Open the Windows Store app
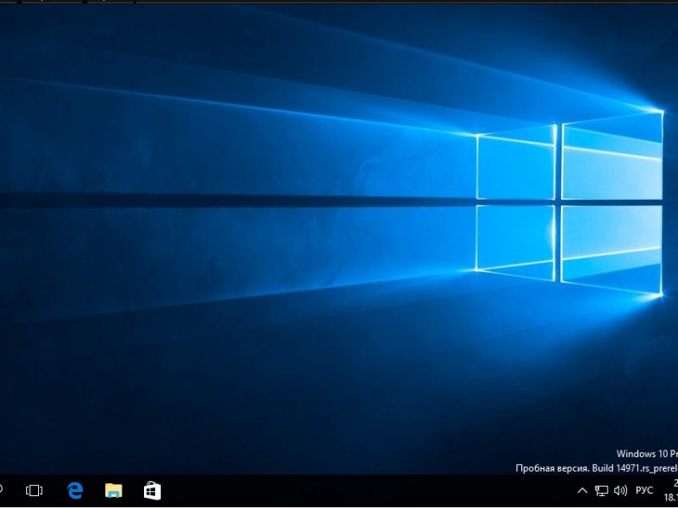Image resolution: width=678 pixels, height=508 pixels. pos(153,491)
